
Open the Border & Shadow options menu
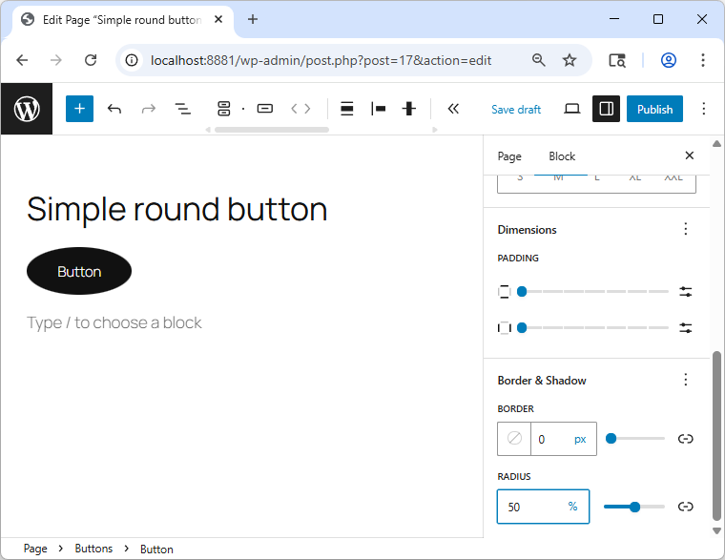click(686, 380)
